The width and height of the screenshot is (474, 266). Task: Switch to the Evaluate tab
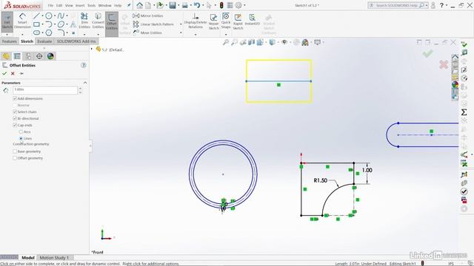[44, 41]
